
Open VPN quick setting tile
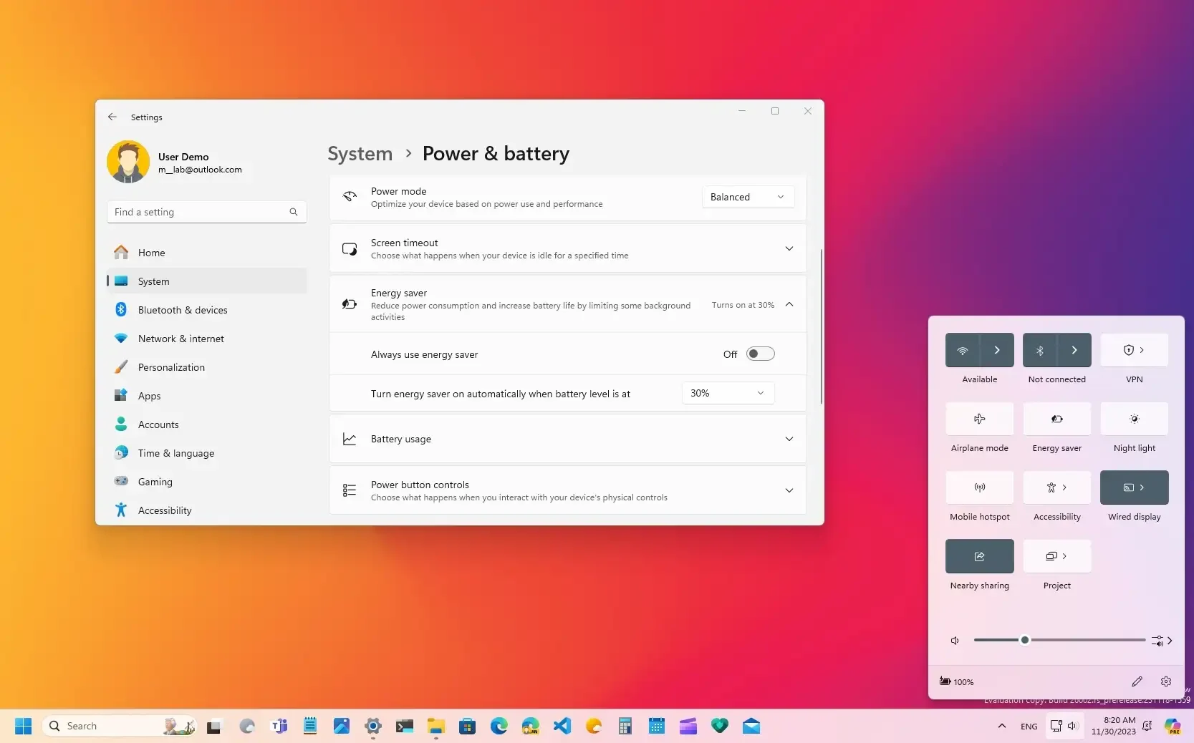[1135, 350]
